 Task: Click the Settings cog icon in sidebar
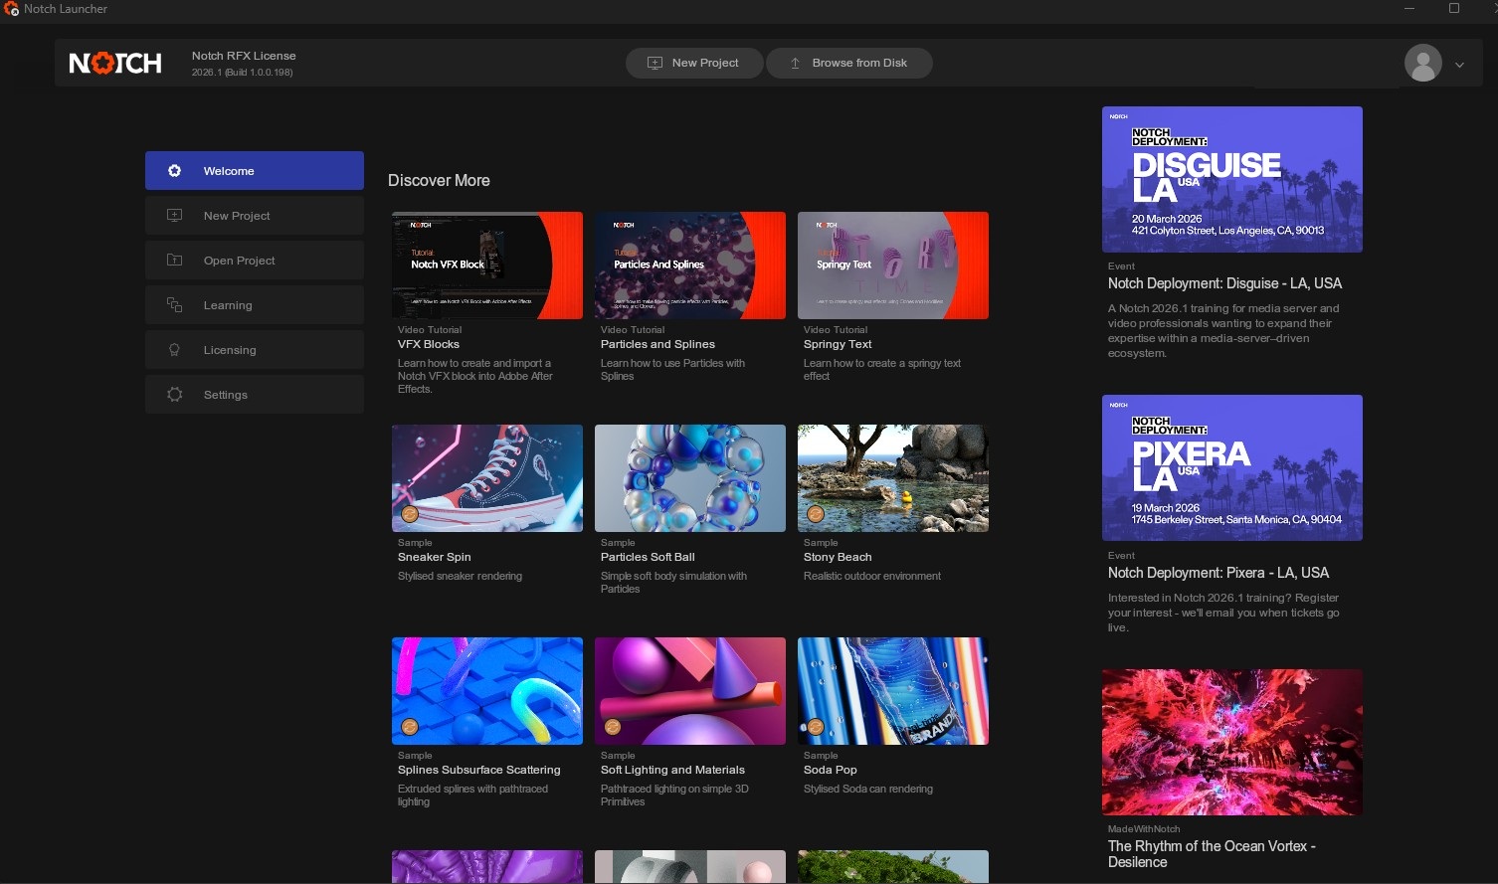pos(175,395)
